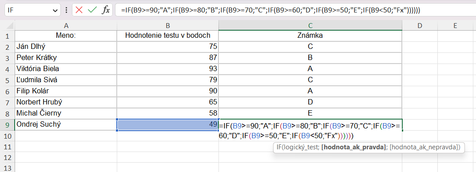Click cell with Norbert Hrubý
This screenshot has height=172, width=476.
click(x=66, y=102)
